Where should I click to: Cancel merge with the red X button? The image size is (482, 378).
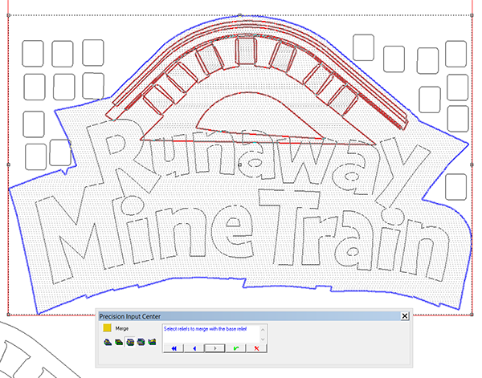tap(257, 348)
